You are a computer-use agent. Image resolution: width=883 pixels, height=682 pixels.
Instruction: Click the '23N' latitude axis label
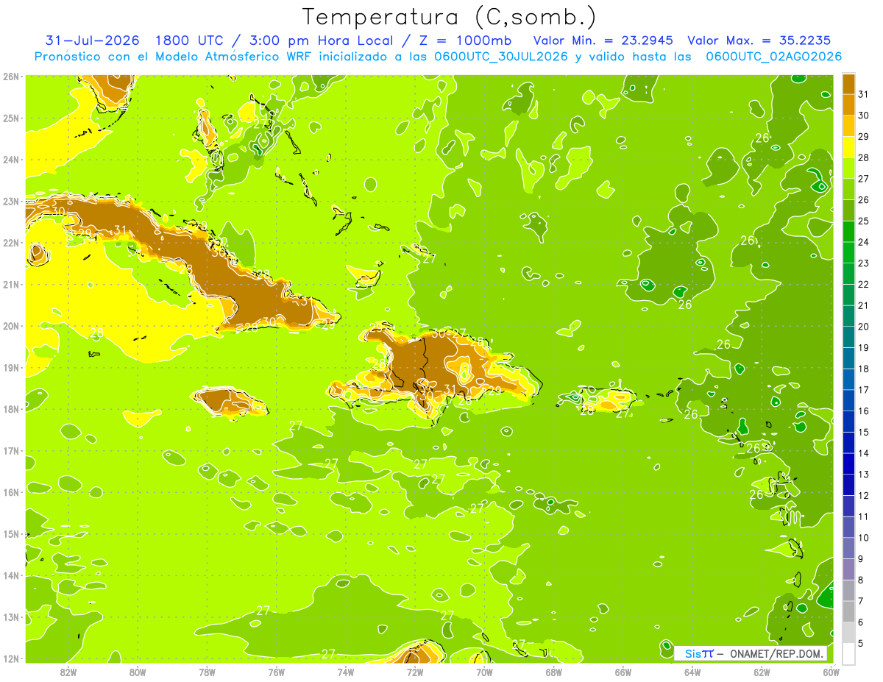click(x=10, y=201)
